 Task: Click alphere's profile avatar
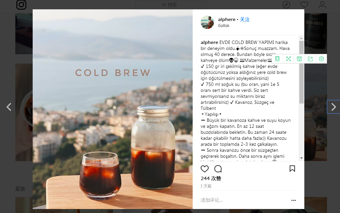pyautogui.click(x=207, y=22)
